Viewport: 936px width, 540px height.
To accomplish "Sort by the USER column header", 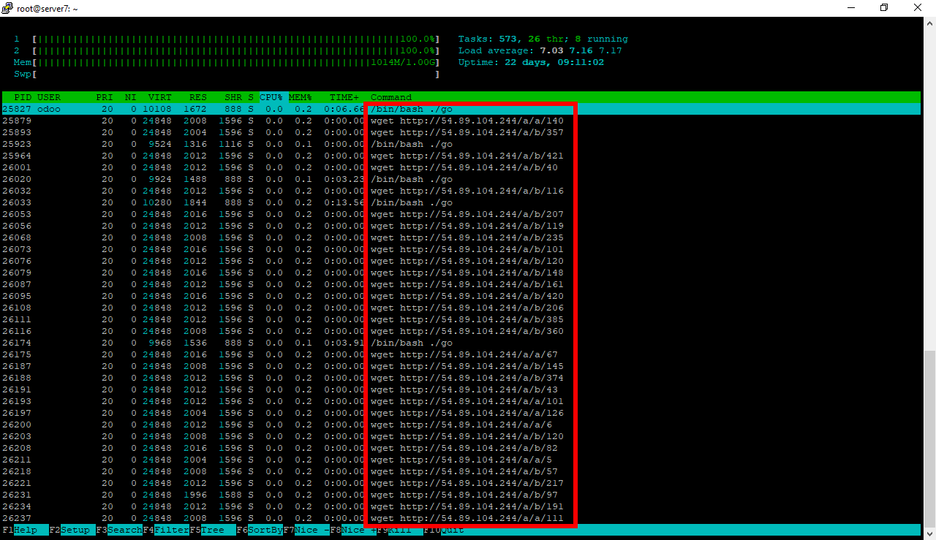I will [49, 97].
